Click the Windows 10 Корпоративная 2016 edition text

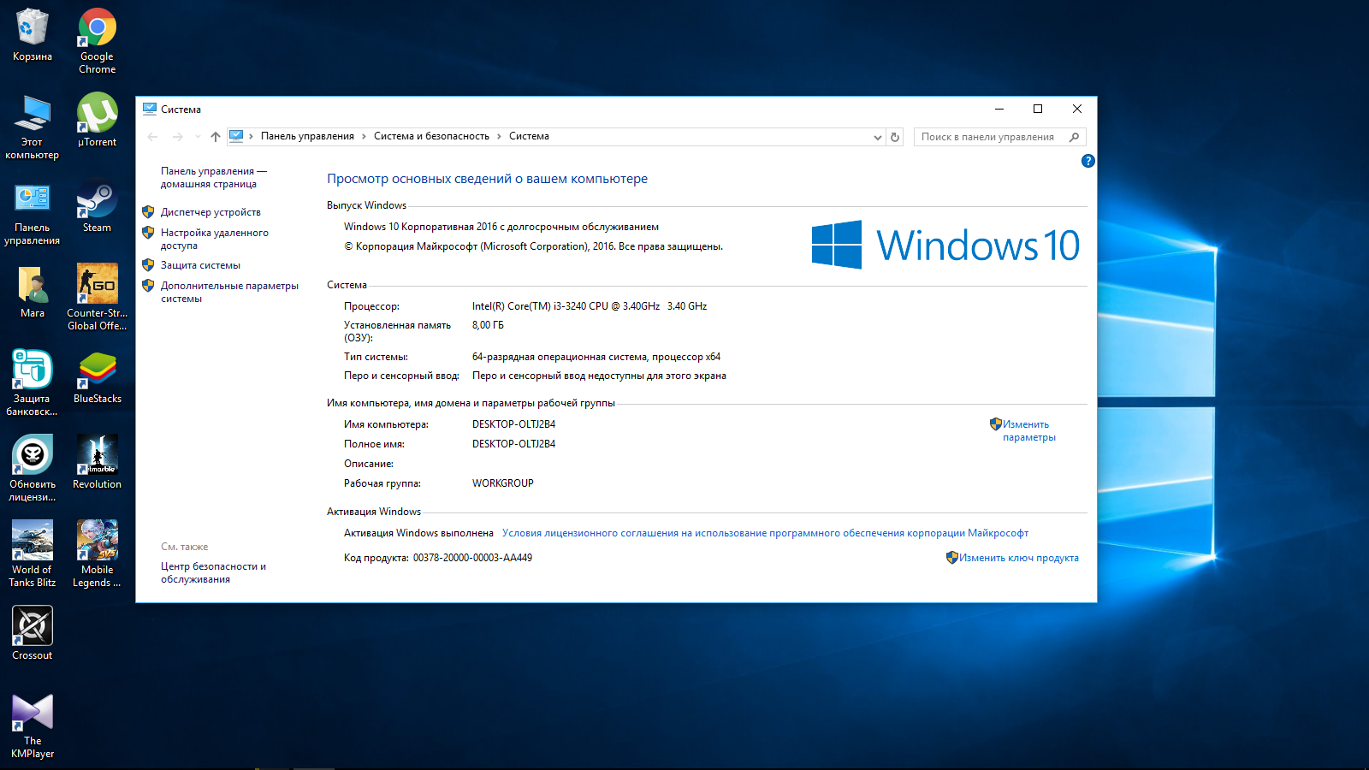tap(501, 227)
